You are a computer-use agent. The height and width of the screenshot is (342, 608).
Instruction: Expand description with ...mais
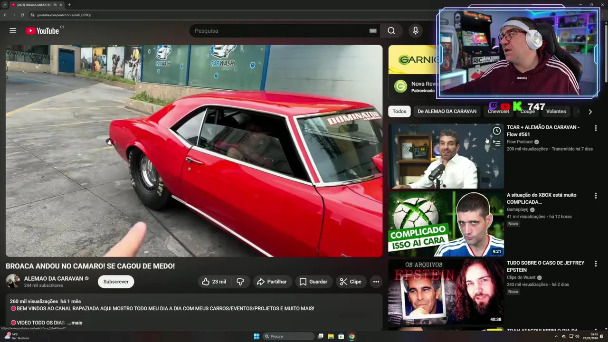click(75, 323)
